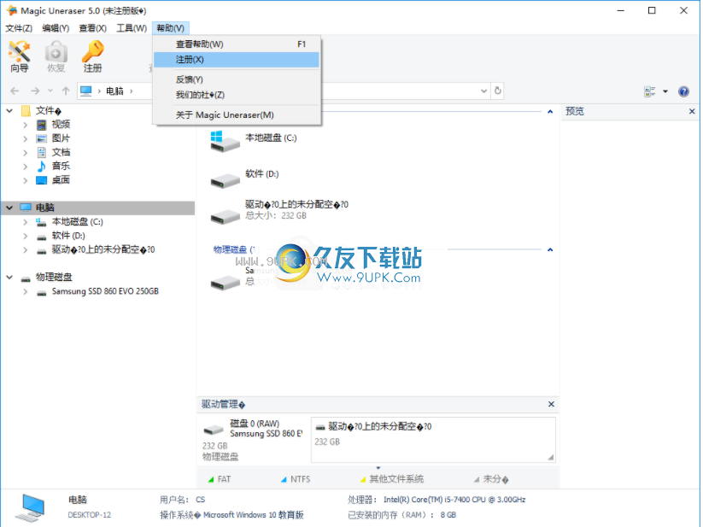Open the 编辑(Y) menu
The width and height of the screenshot is (703, 527).
click(56, 28)
